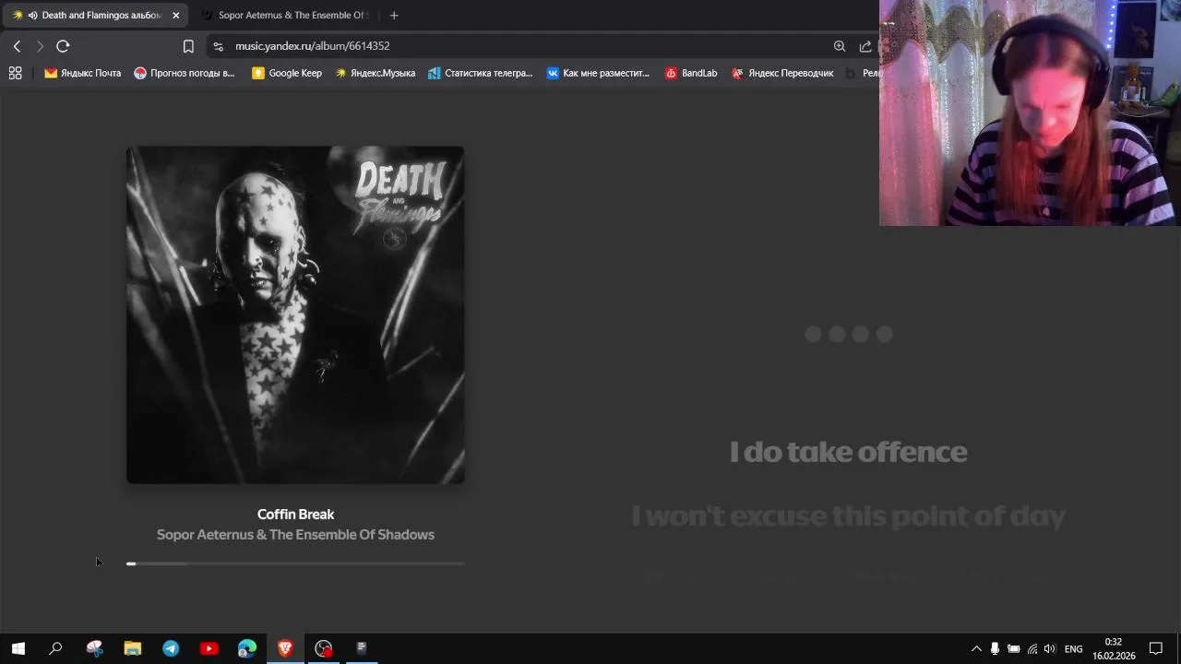This screenshot has height=664, width=1181.
Task: Open OBS Studio from taskbar
Action: (x=323, y=648)
